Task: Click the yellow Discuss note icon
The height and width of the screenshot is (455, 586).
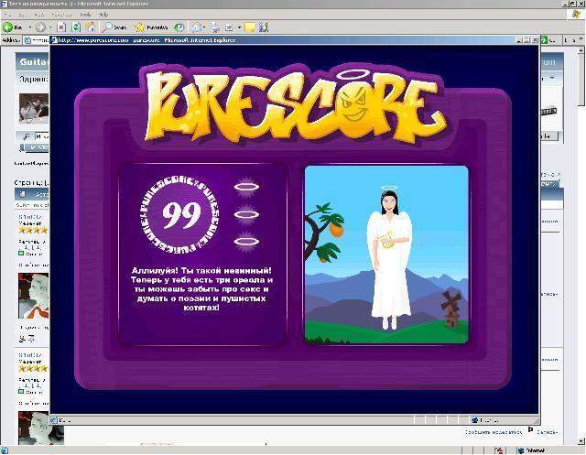Action: [250, 27]
